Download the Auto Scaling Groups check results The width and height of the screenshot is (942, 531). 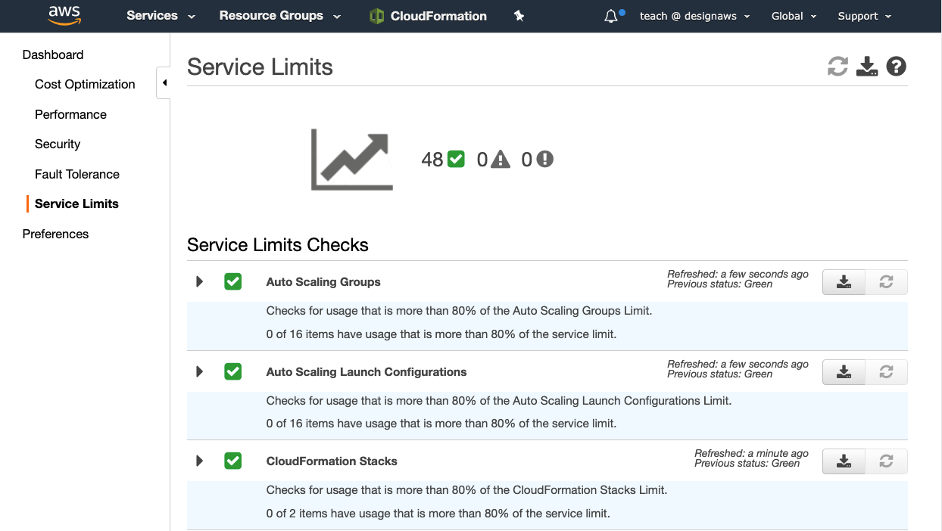point(843,281)
